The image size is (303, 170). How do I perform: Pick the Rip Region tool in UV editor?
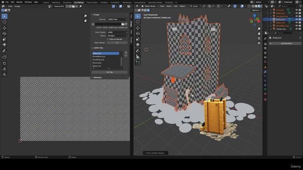point(4,57)
